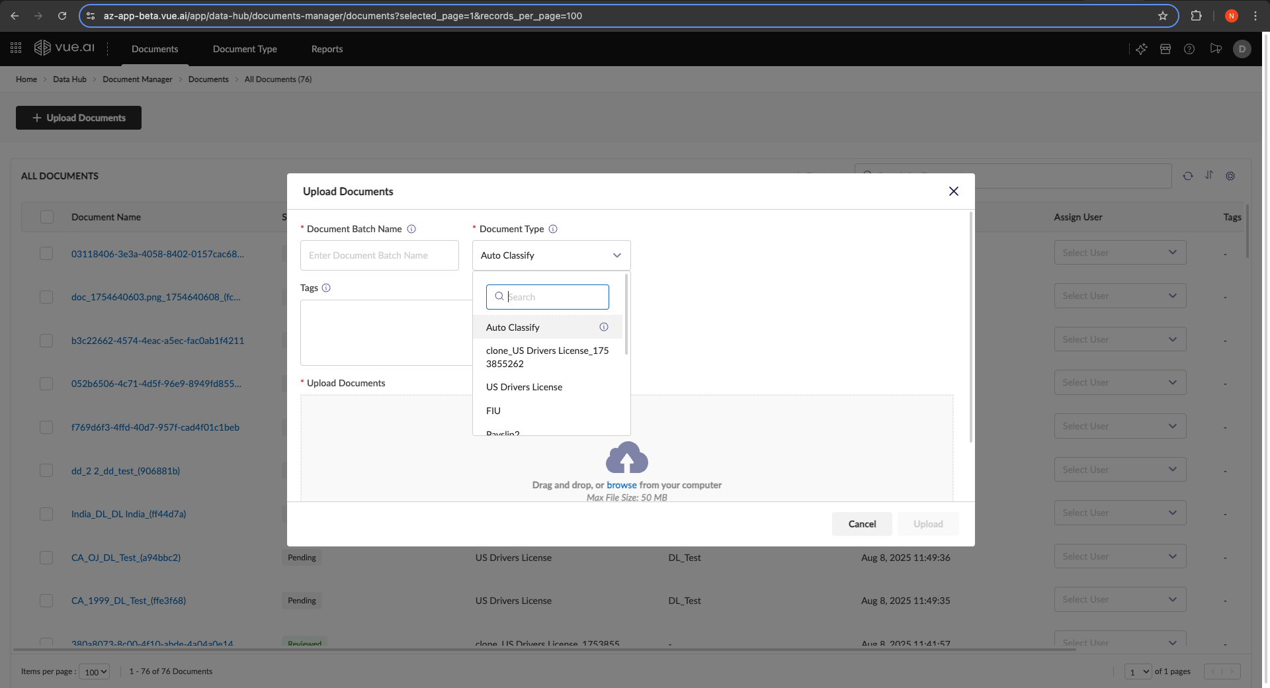The height and width of the screenshot is (688, 1270).
Task: Open the items per page selector
Action: [94, 671]
